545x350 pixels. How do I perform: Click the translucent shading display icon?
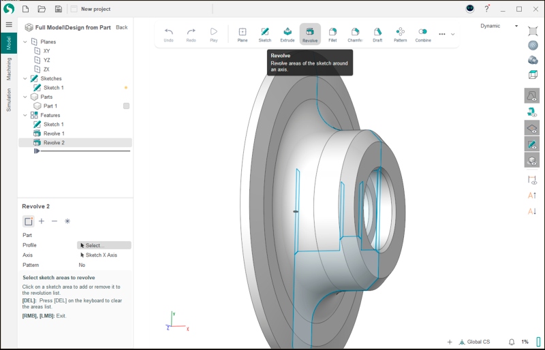click(533, 60)
